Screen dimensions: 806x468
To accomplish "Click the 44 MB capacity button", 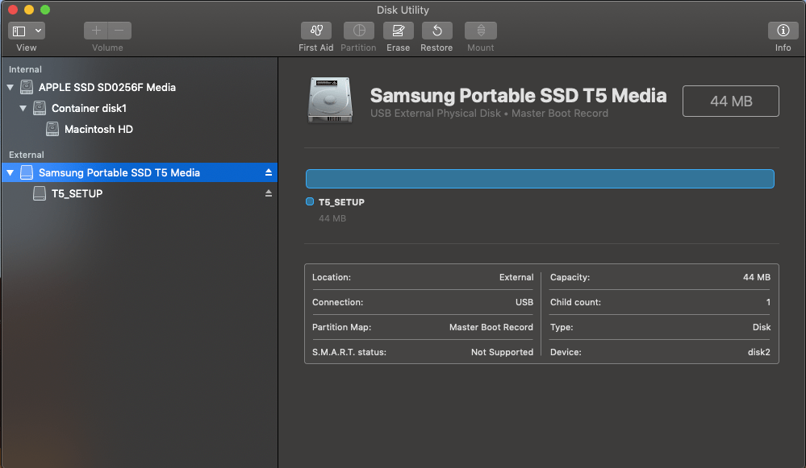I will click(x=730, y=101).
